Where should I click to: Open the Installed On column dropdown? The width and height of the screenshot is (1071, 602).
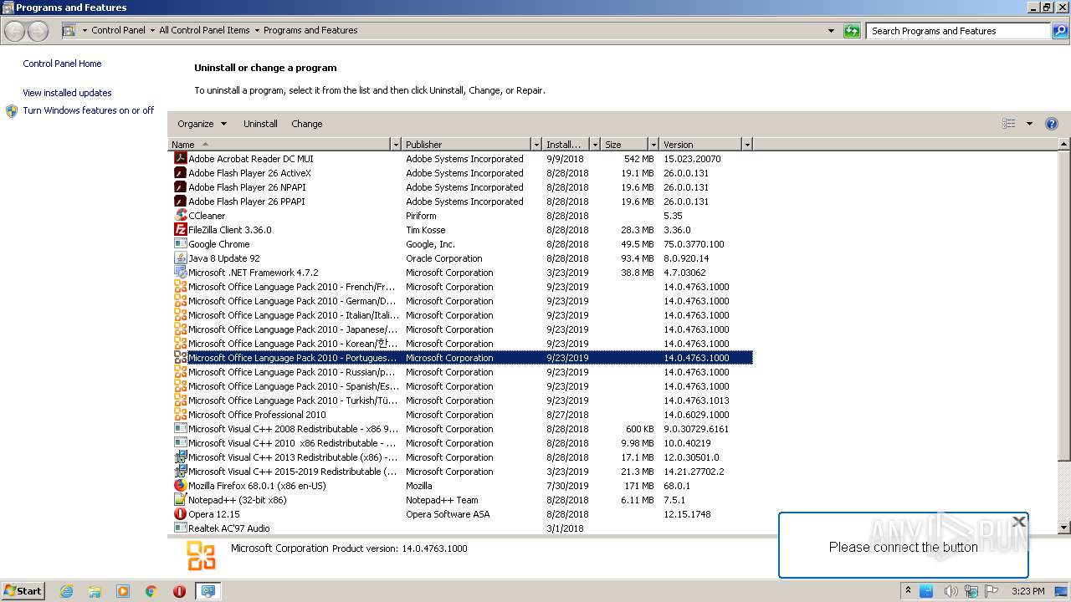595,145
